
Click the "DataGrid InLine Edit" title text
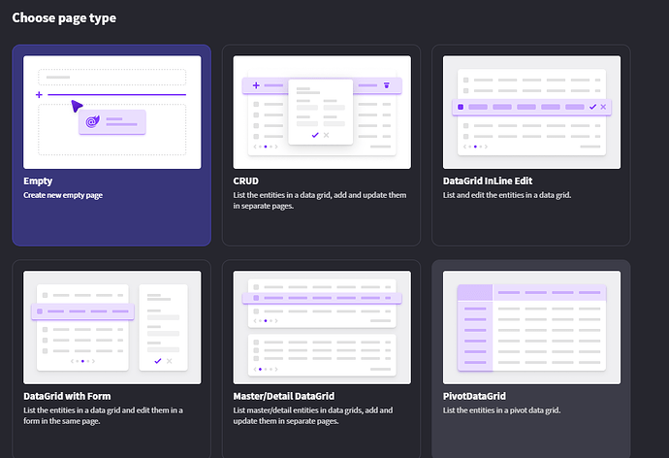point(488,180)
